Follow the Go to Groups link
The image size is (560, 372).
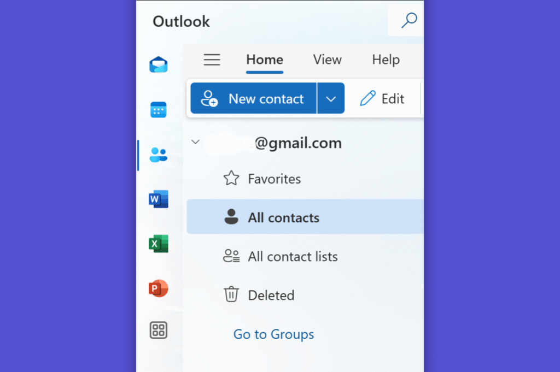click(x=273, y=334)
